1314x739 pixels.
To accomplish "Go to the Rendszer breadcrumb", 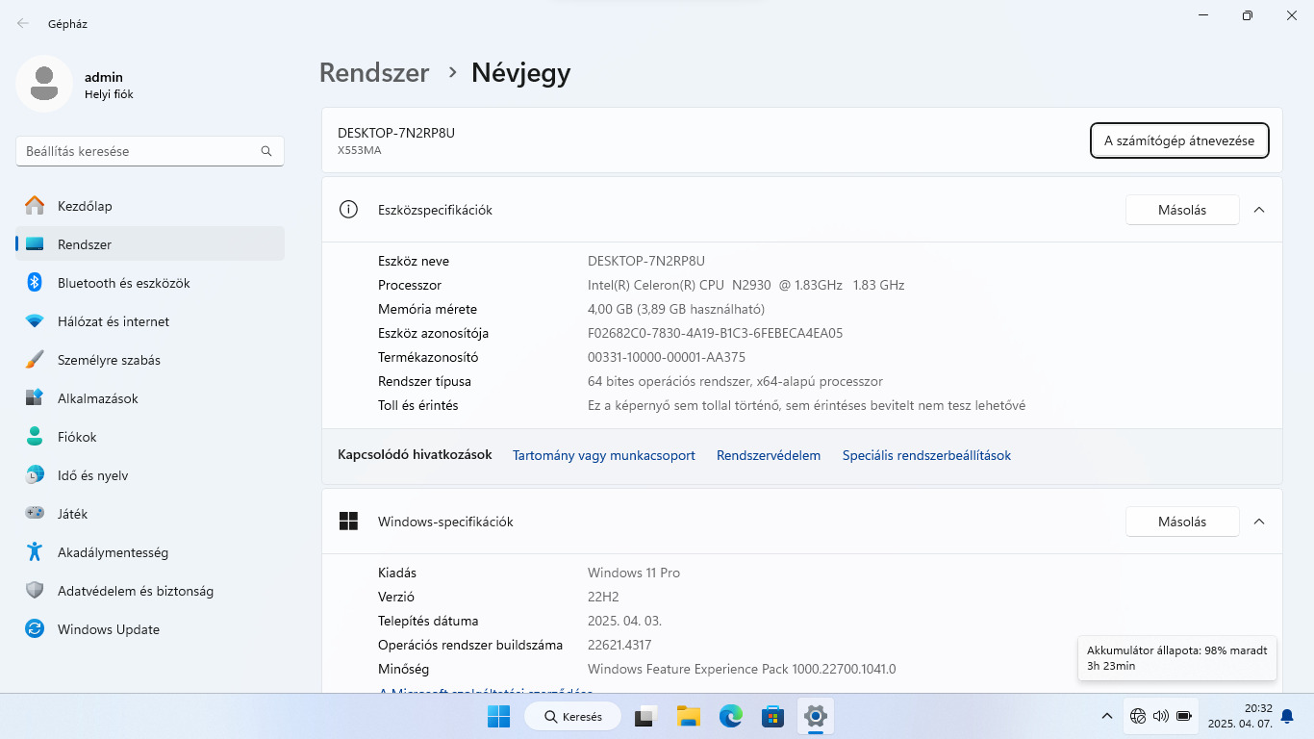I will [x=374, y=72].
